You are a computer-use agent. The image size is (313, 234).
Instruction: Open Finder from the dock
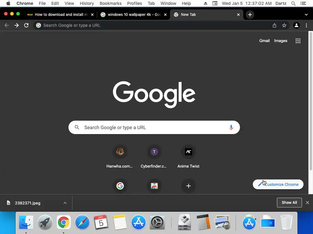tap(26, 222)
